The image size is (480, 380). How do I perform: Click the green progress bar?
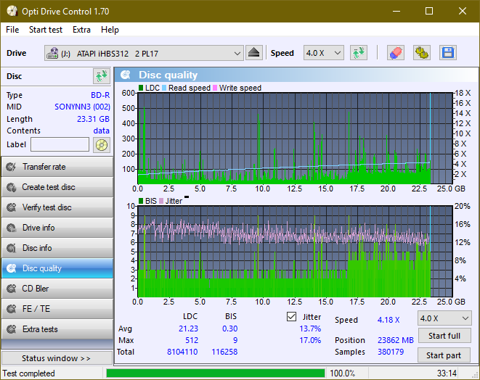(215, 373)
